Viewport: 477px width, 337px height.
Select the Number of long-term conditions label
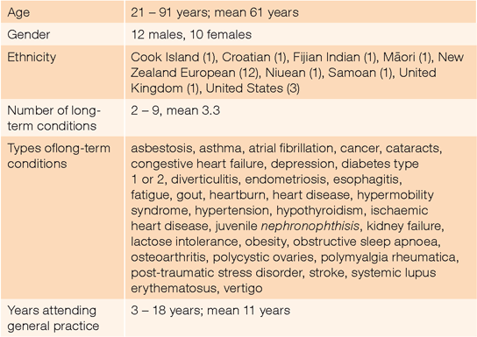(x=53, y=118)
